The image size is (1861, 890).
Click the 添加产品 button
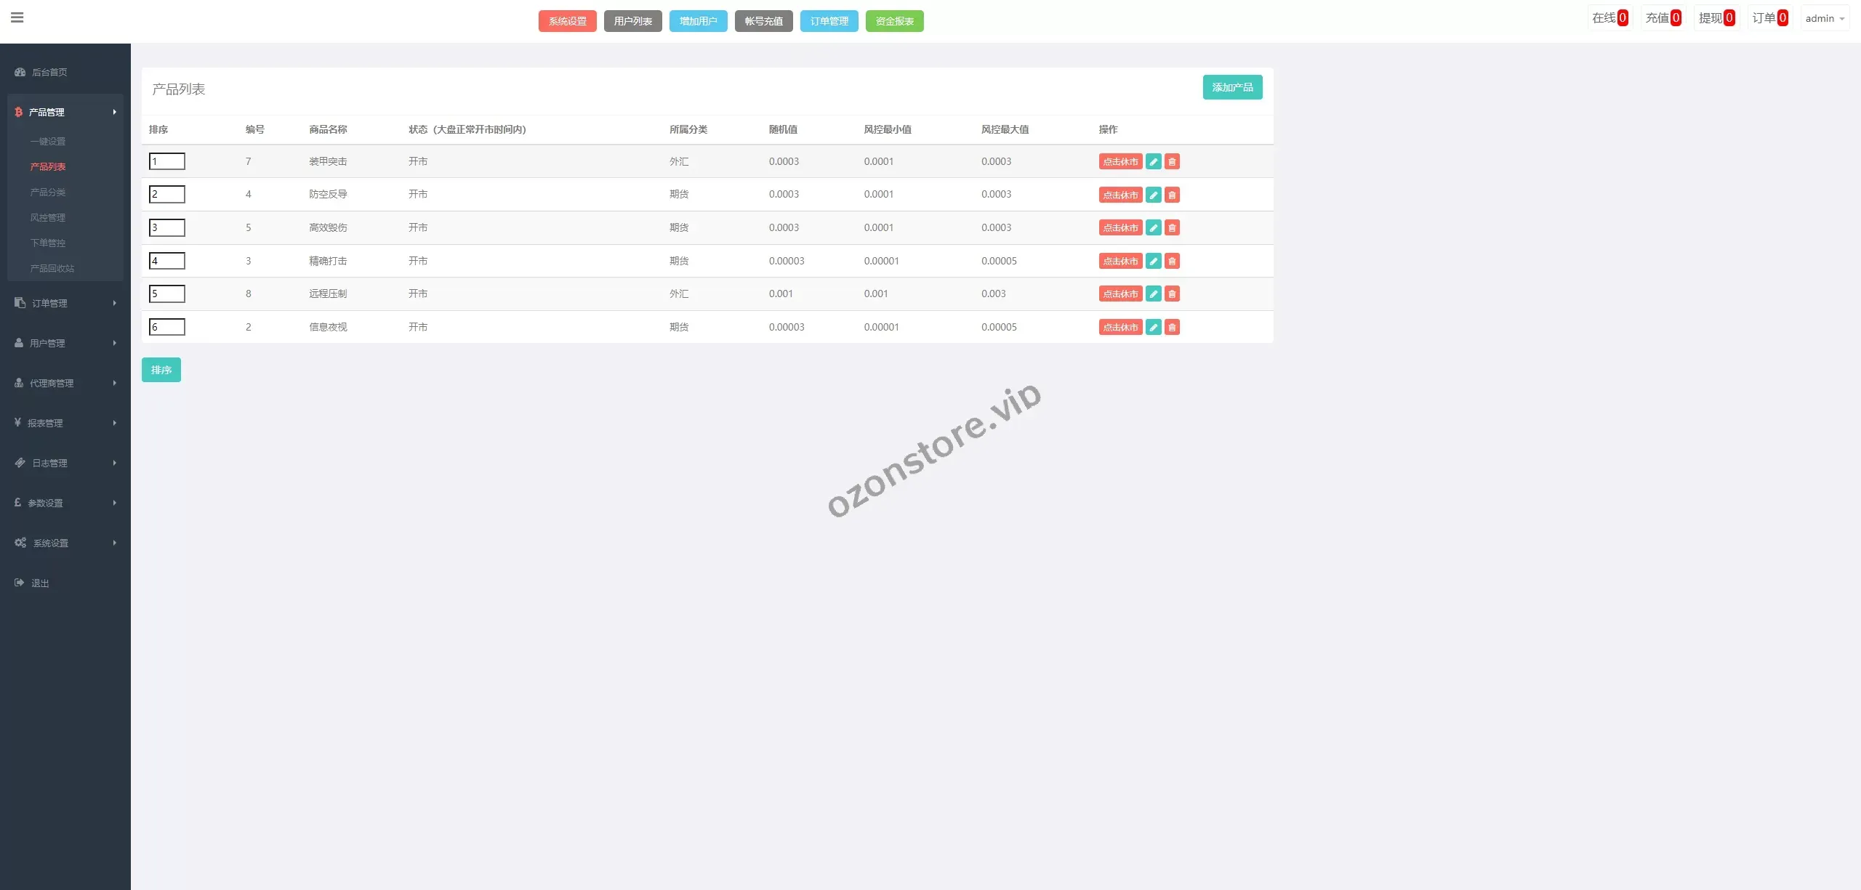tap(1232, 87)
